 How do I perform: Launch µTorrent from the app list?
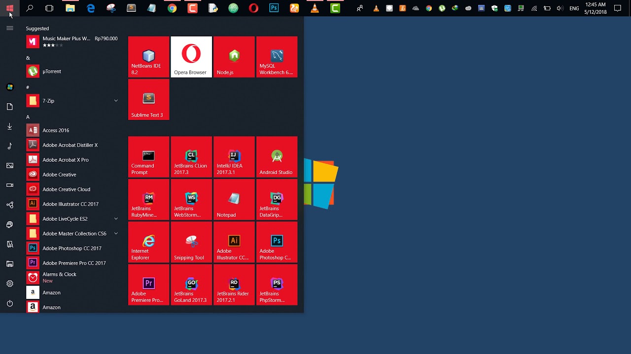[x=73, y=71]
